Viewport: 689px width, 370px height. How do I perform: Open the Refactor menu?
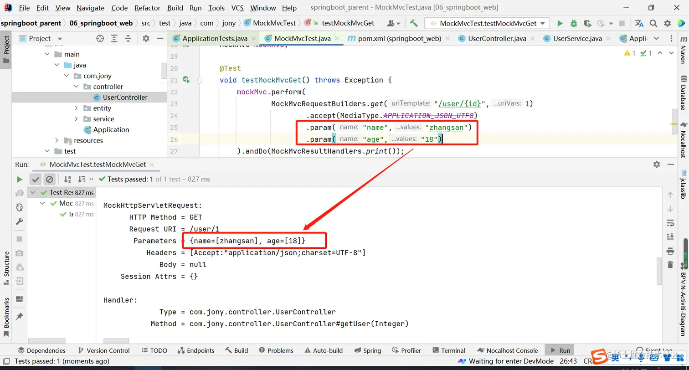[148, 8]
